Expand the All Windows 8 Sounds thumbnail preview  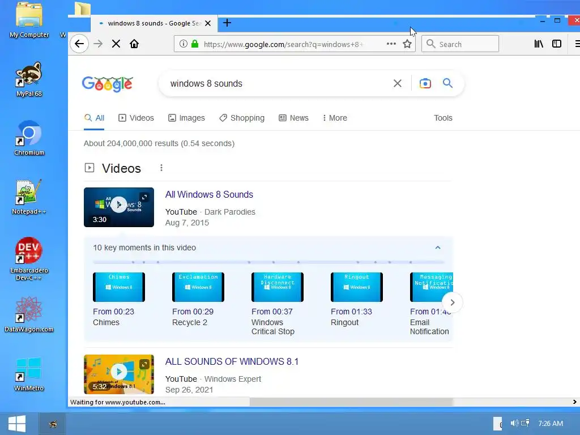coord(144,197)
